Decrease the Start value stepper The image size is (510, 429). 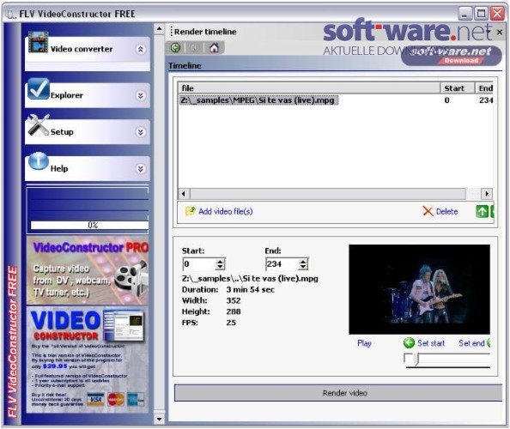pyautogui.click(x=220, y=267)
